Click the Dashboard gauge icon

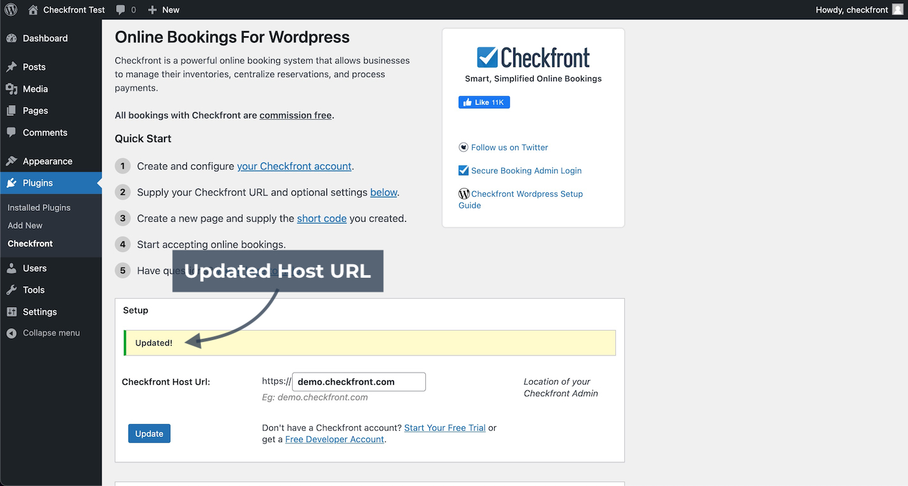(x=11, y=38)
